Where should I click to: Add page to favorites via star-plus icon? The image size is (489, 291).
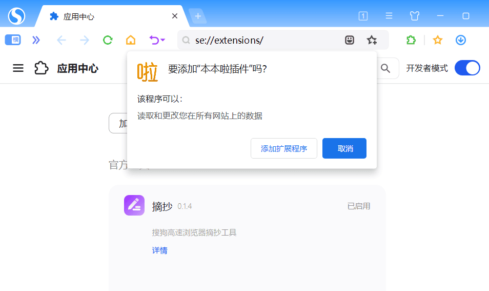[372, 40]
